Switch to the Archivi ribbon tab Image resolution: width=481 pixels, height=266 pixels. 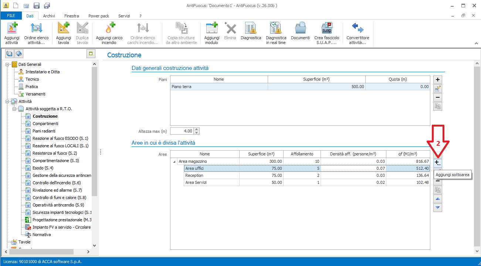tap(49, 16)
